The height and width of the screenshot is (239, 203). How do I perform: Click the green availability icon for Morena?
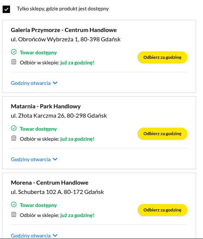click(x=14, y=204)
